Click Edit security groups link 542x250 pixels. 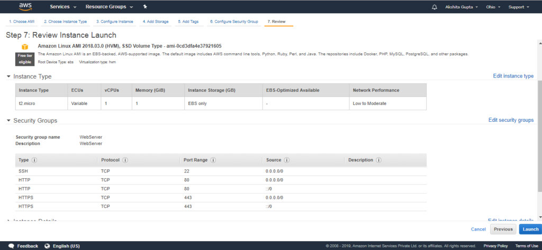tap(511, 120)
